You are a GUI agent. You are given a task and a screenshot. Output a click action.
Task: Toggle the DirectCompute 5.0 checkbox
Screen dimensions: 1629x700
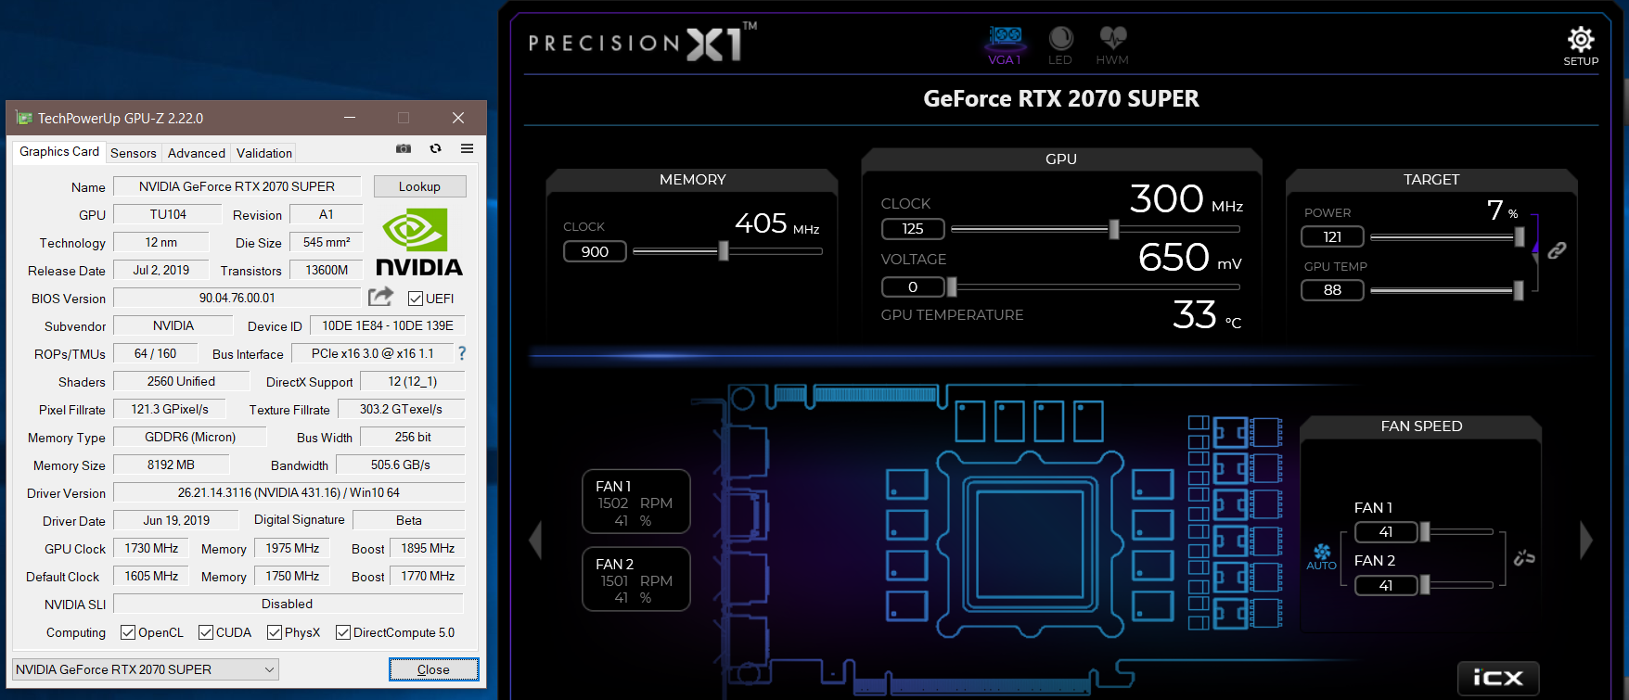tap(343, 632)
